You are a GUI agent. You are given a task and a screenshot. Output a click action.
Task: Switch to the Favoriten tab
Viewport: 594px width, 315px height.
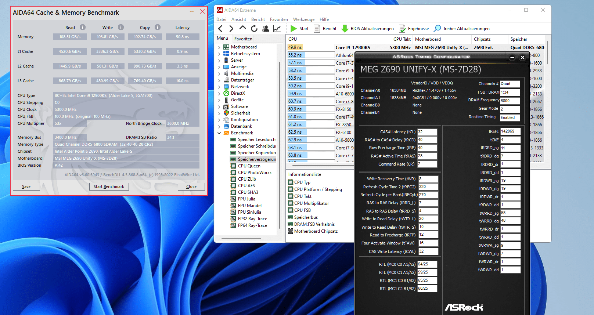243,39
